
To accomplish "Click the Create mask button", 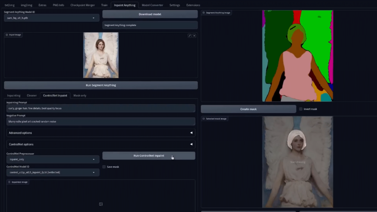I will click(x=248, y=109).
